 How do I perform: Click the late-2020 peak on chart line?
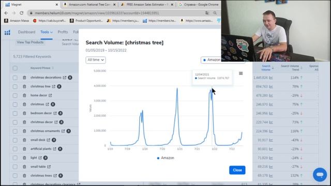click(x=177, y=88)
